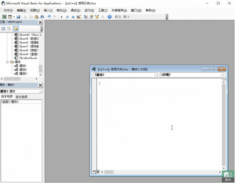Switch to the 按字母序 tab
The height and width of the screenshot is (183, 235).
[x=7, y=97]
